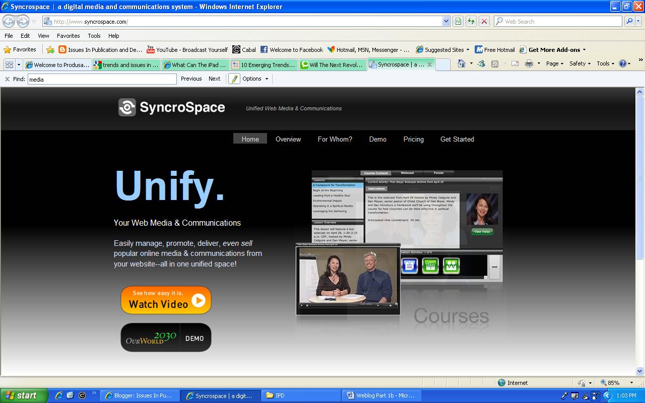Click the Compatibility View icon in address bar
This screenshot has width=645, height=403.
click(458, 21)
